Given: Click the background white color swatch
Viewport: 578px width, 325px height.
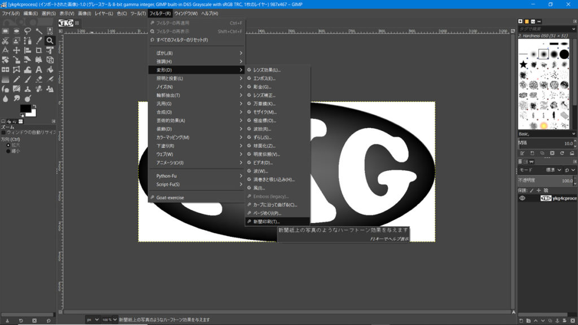Looking at the screenshot, I should click(x=33, y=114).
